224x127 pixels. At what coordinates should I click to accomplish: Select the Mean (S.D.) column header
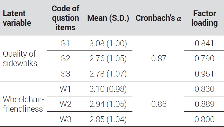click(x=108, y=18)
